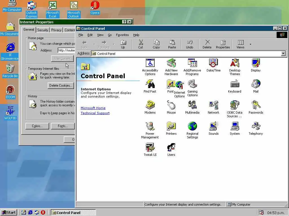Switch to Security tab in Internet Properties
Image resolution: width=289 pixels, height=216 pixels.
43,30
